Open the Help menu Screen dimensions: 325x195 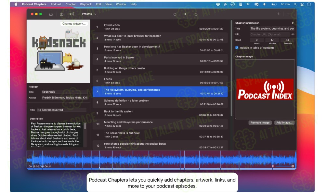click(x=133, y=4)
